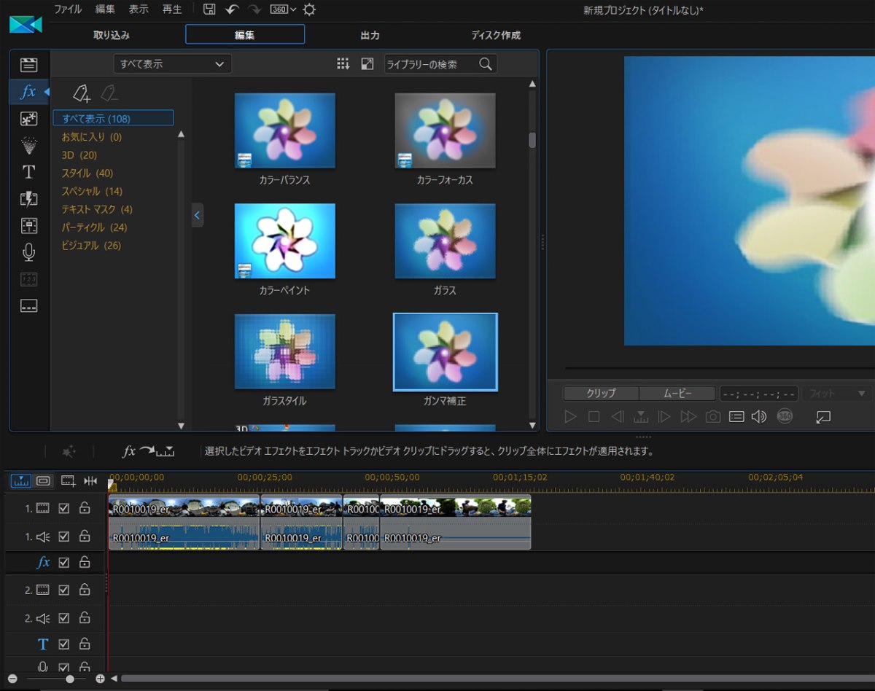Collapse the category panel with the arrow
This screenshot has width=875, height=691.
[x=197, y=215]
